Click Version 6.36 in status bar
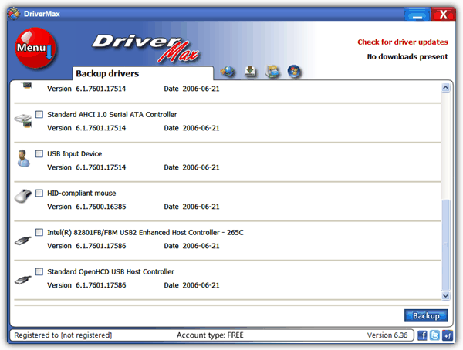Viewport: 463px width, 350px height. click(x=387, y=335)
